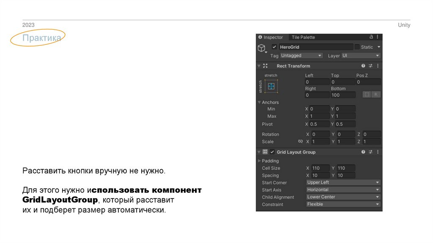This screenshot has width=433, height=243.
Task: Click the Scale Z field
Action: 372,141
